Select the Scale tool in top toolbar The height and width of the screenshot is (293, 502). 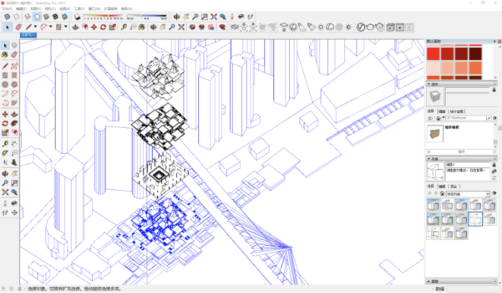112,27
